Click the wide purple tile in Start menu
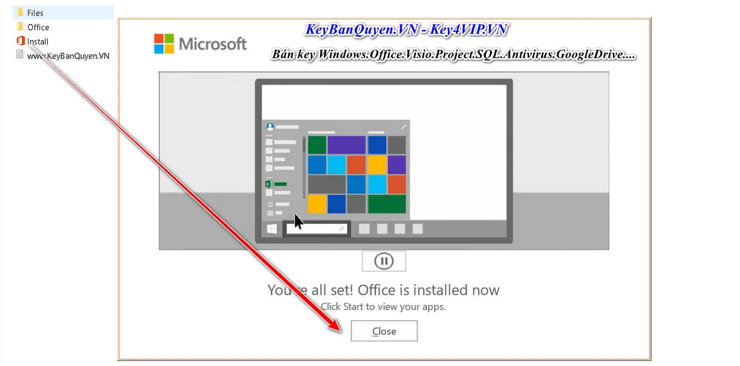 coord(346,145)
